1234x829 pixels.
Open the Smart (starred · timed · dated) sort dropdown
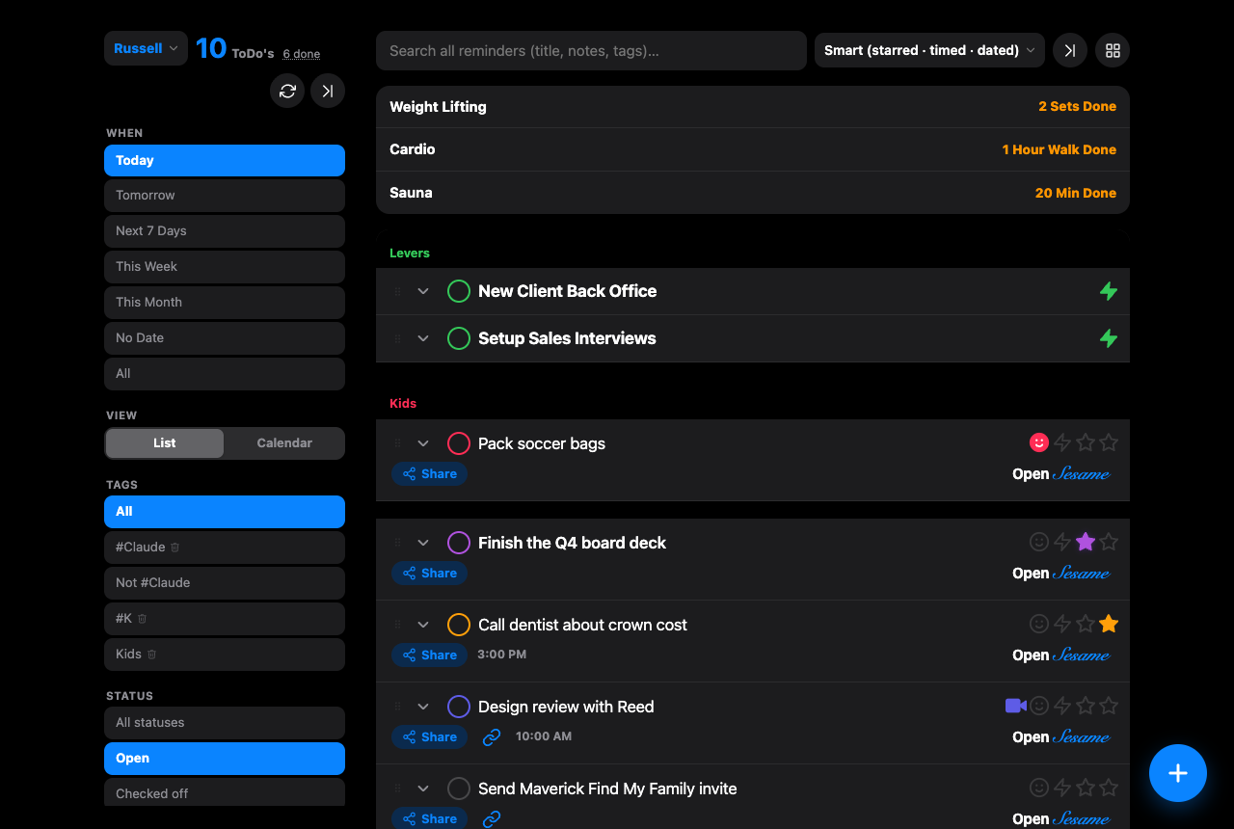(x=929, y=50)
